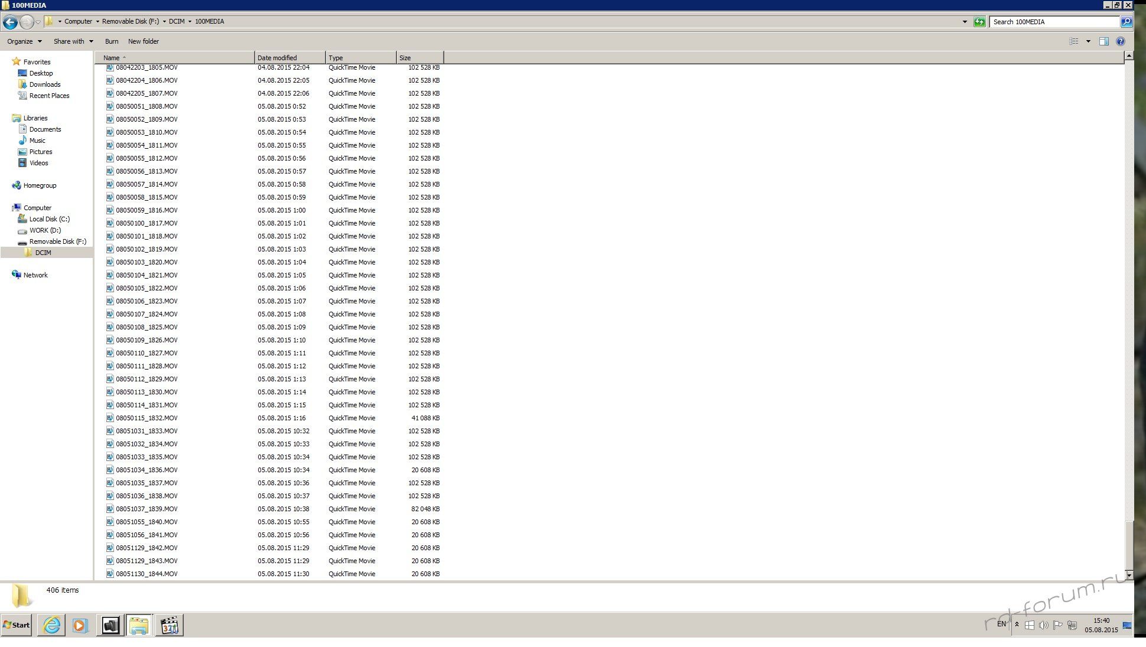Screen dimensions: 1146x647
Task: Click the Forward navigation arrow
Action: (x=27, y=22)
